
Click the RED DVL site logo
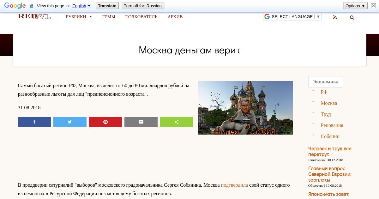pos(34,16)
